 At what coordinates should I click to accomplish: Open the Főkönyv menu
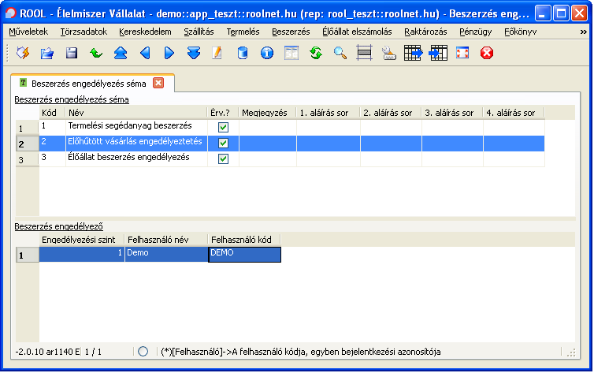click(521, 32)
